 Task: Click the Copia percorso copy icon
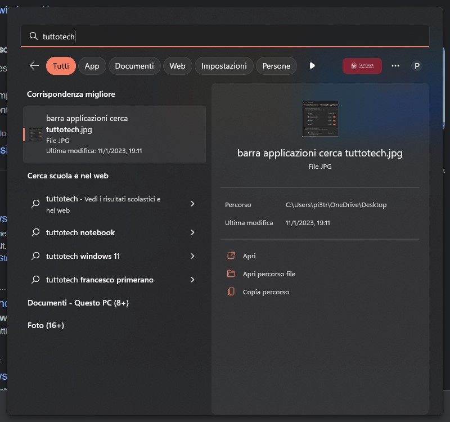231,291
